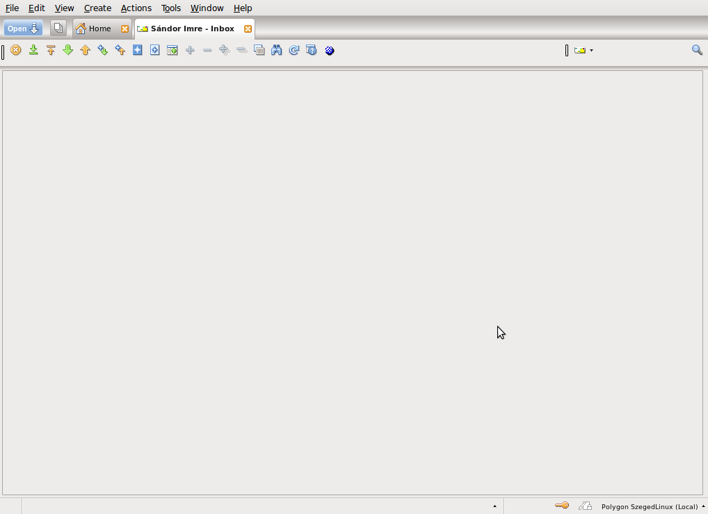Click the orange Stop icon in toolbar
This screenshot has width=708, height=514.
coord(16,50)
